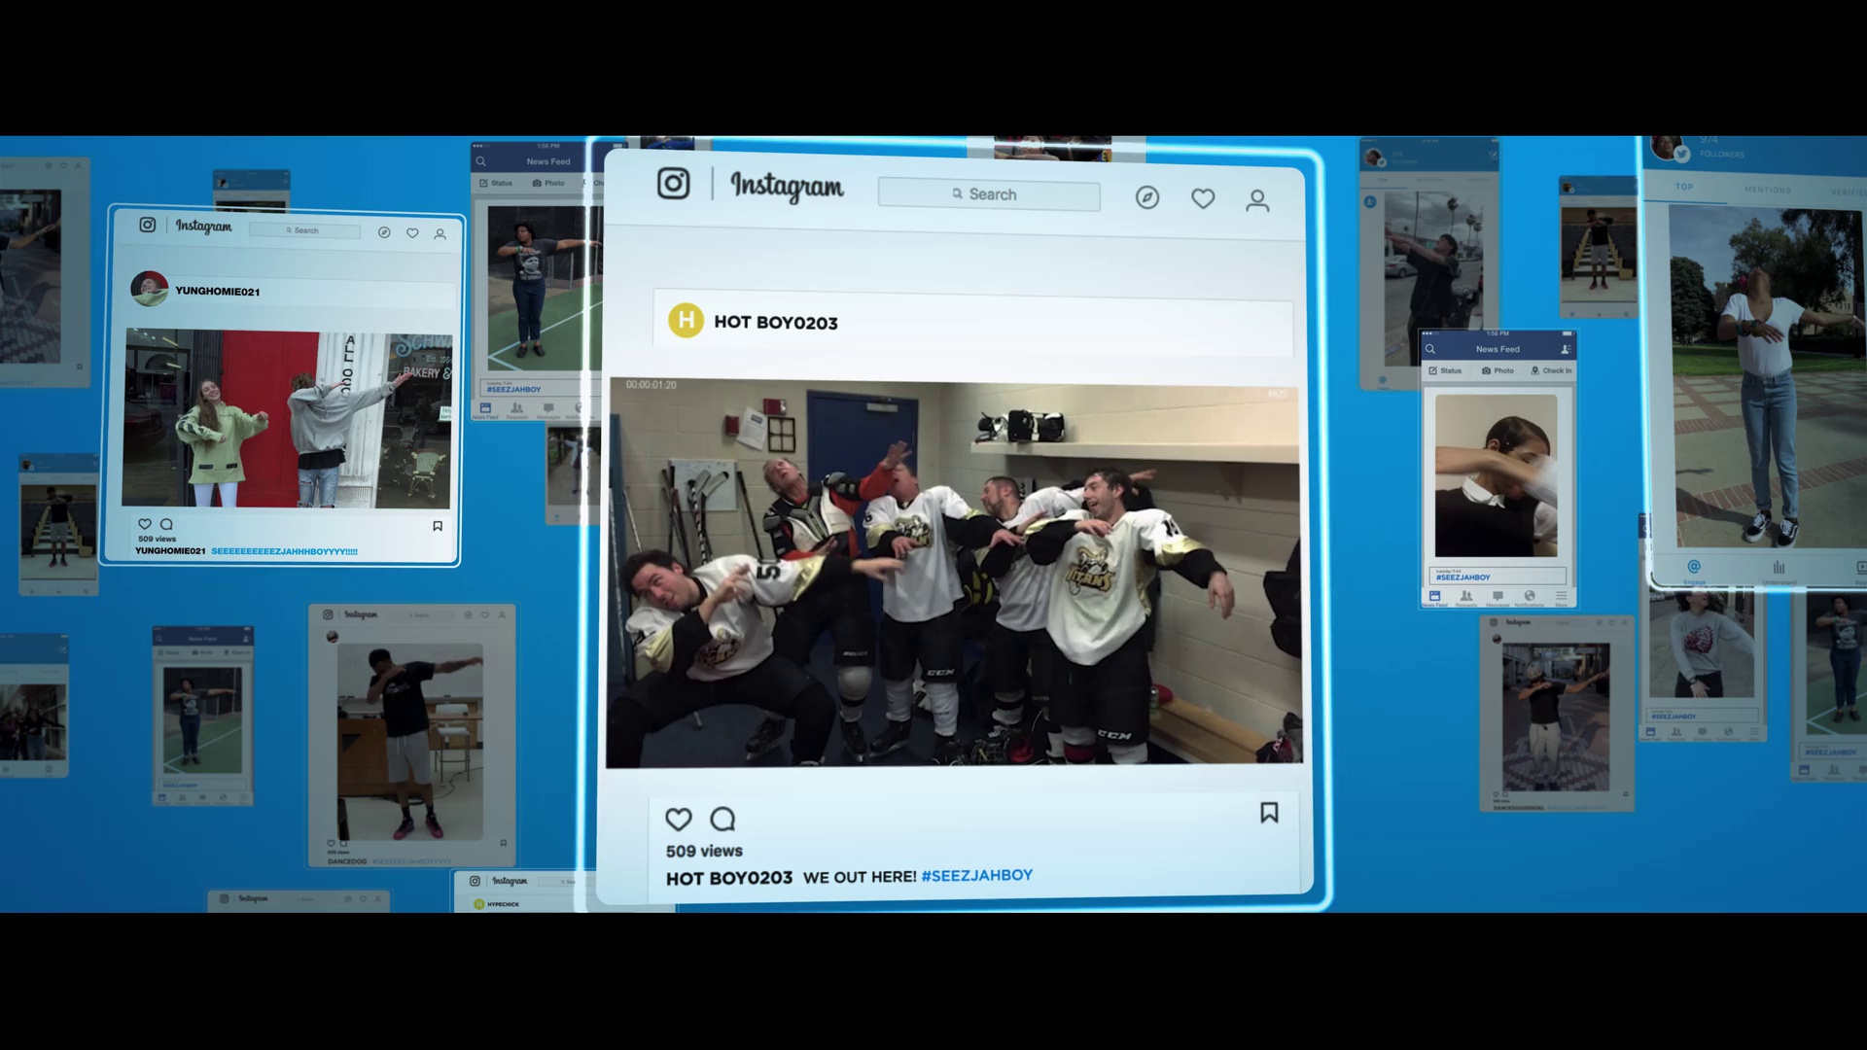Focus the Search field in center Instagram post
Screen dimensions: 1867x1050
pyautogui.click(x=989, y=194)
